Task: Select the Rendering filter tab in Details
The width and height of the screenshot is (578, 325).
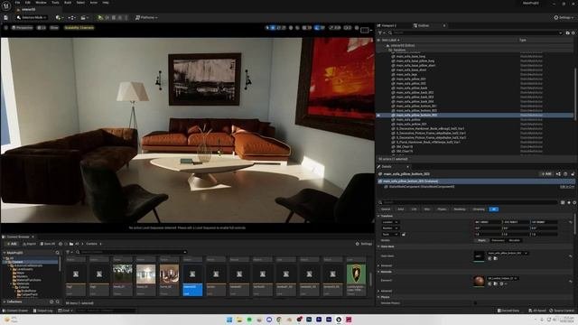Action: pyautogui.click(x=460, y=209)
